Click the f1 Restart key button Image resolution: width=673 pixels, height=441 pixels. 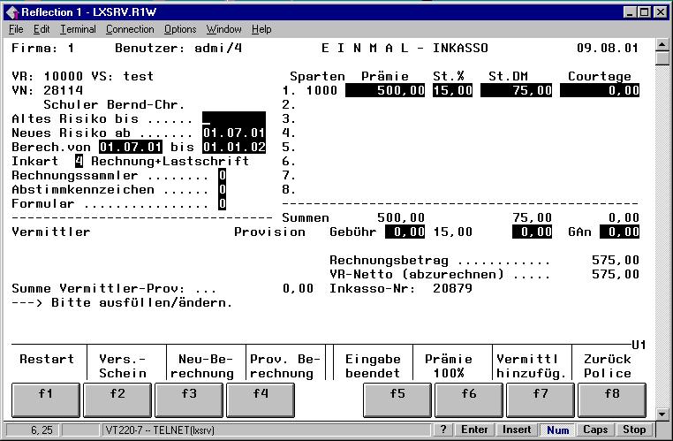coord(46,400)
